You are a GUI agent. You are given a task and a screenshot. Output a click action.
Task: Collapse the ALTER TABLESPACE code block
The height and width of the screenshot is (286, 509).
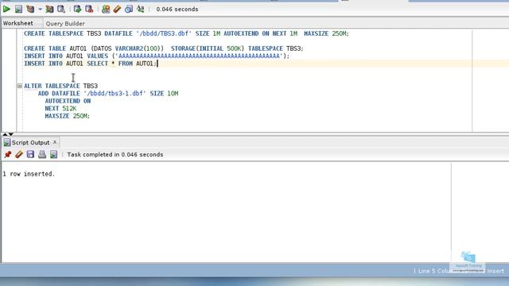[19, 86]
